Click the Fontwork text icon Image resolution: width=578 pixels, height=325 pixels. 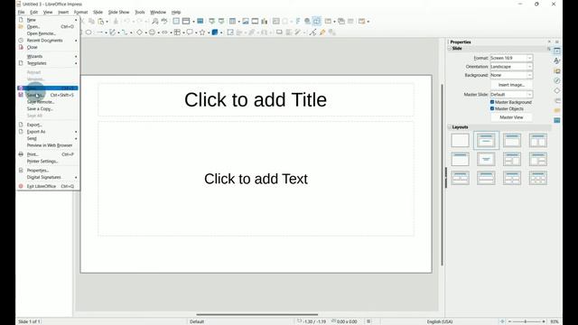(298, 22)
